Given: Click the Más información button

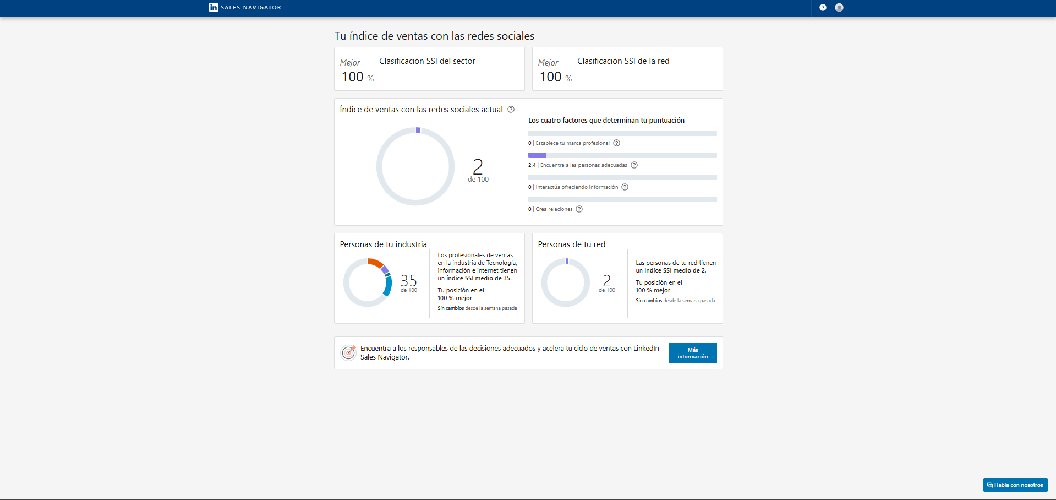Looking at the screenshot, I should [693, 353].
